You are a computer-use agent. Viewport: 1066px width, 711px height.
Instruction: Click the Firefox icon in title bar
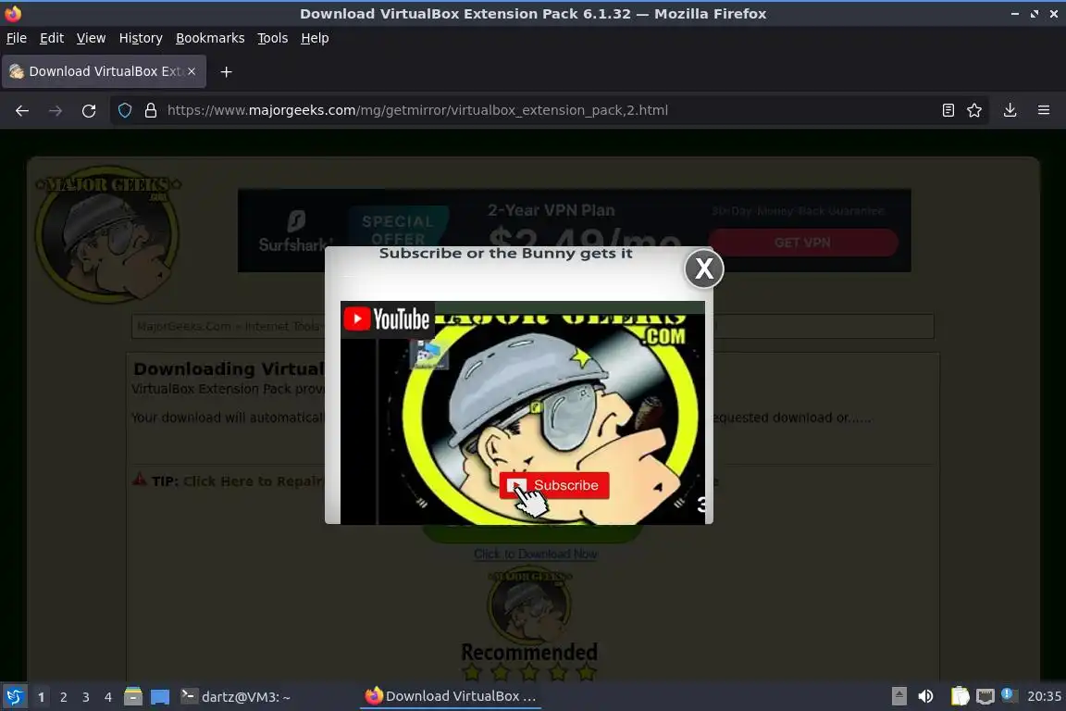tap(13, 13)
